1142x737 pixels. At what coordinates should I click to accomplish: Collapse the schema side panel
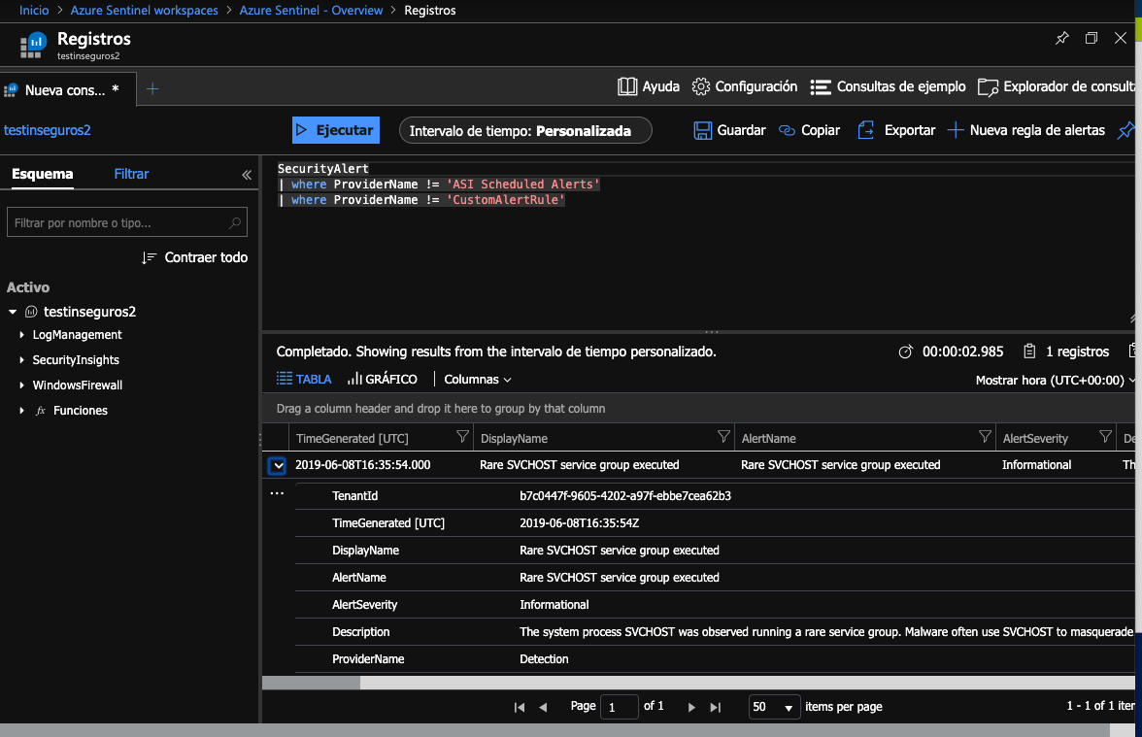(x=247, y=175)
